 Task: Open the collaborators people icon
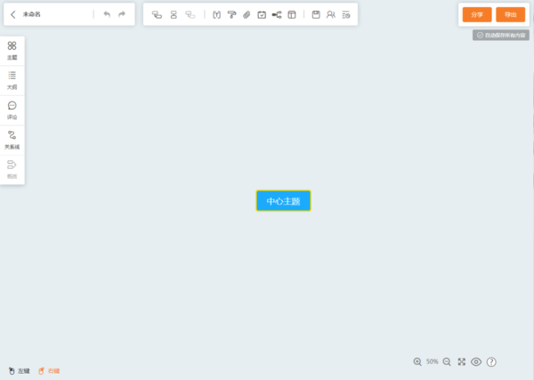pos(331,14)
